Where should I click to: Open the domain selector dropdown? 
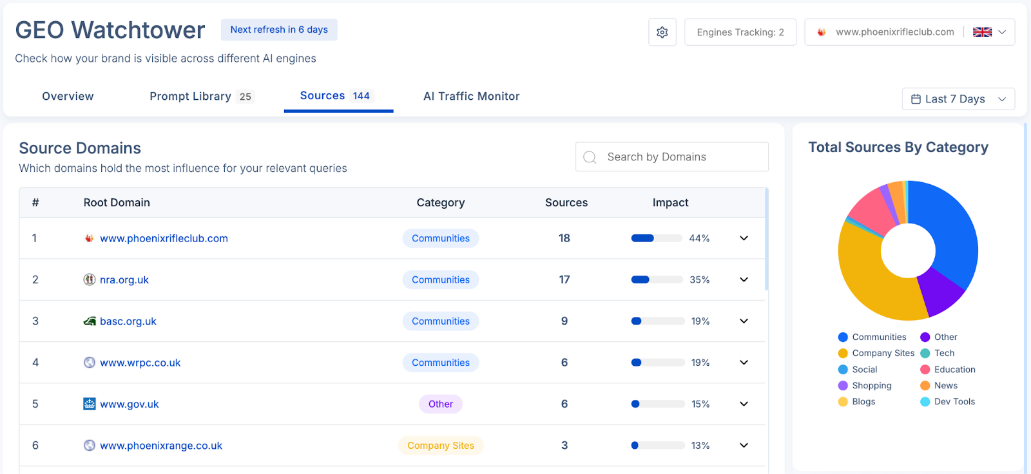click(909, 32)
